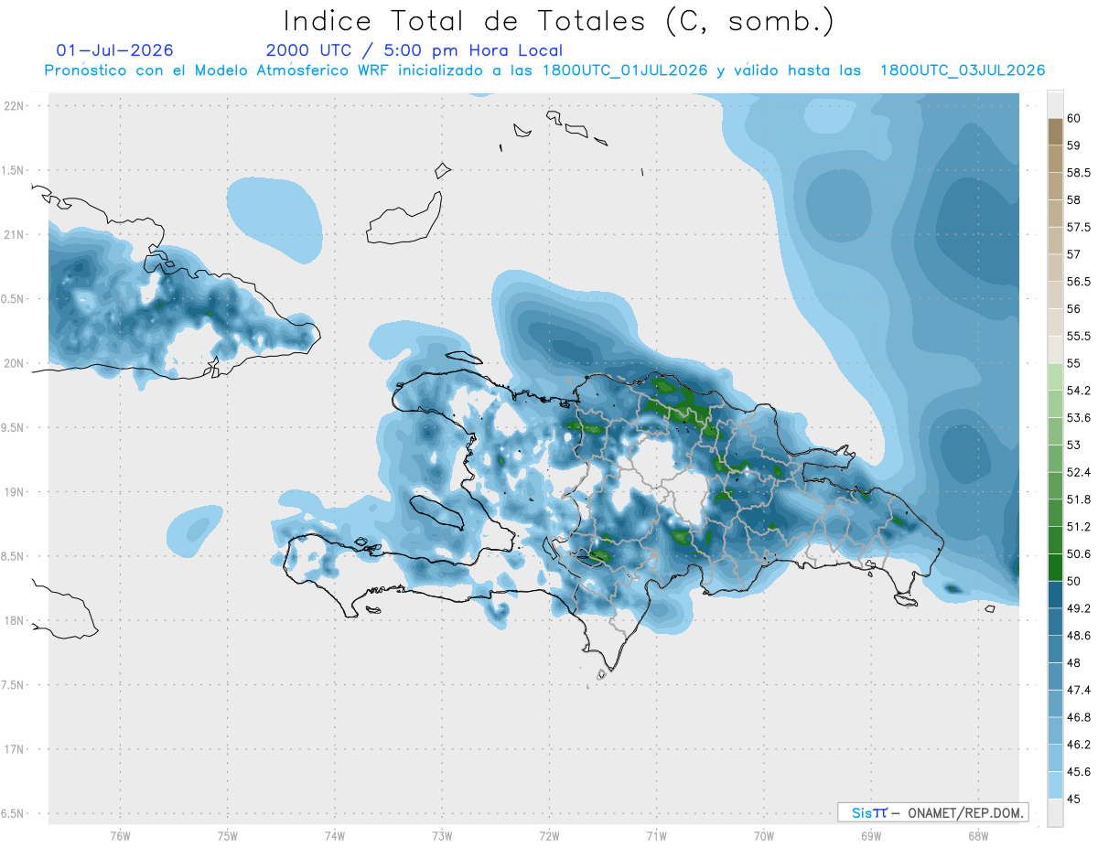Pick the pale green swatch between 54.2 and 55
Image resolution: width=1098 pixels, height=848 pixels.
pyautogui.click(x=1055, y=377)
